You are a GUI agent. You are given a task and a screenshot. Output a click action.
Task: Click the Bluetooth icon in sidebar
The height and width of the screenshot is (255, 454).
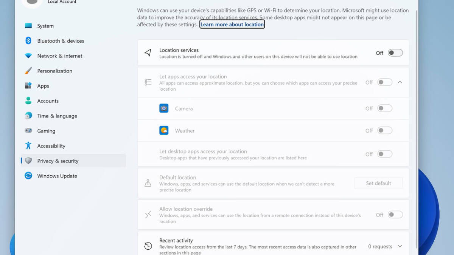click(28, 41)
